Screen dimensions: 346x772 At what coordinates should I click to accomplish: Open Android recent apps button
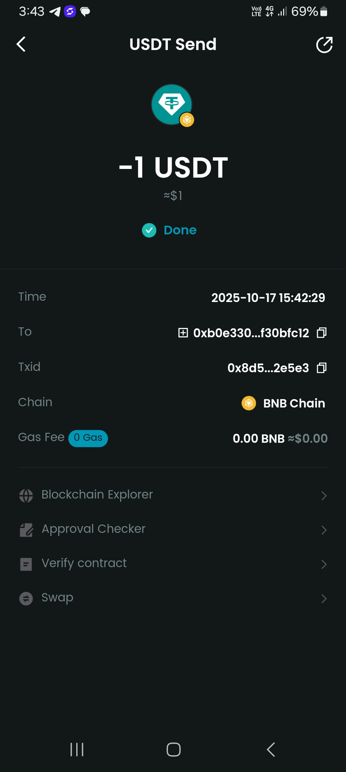point(77,750)
